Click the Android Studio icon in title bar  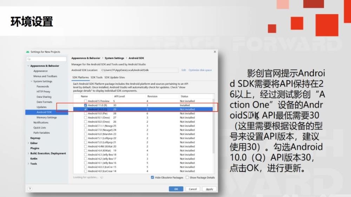coord(28,52)
